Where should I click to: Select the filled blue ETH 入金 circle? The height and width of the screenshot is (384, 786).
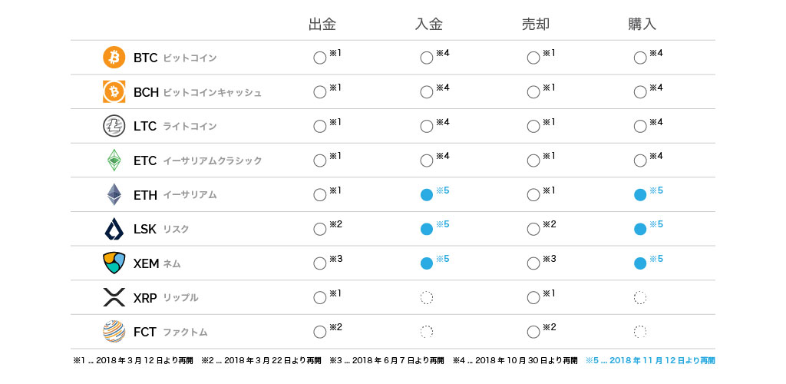coord(427,195)
